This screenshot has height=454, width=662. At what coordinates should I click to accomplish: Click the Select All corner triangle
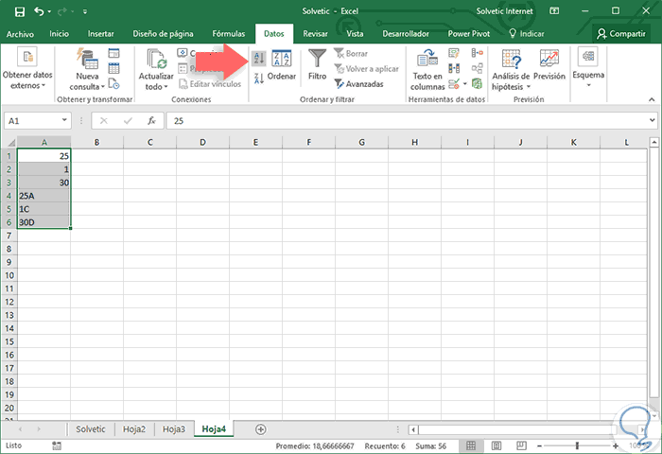[9, 142]
